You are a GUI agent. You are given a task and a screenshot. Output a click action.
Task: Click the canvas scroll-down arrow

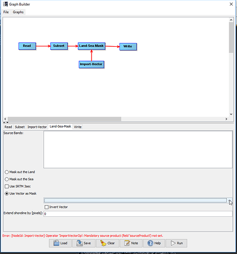[x=231, y=114]
